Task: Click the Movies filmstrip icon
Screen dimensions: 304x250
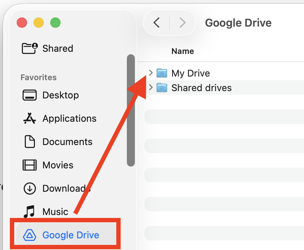Action: pyautogui.click(x=29, y=165)
